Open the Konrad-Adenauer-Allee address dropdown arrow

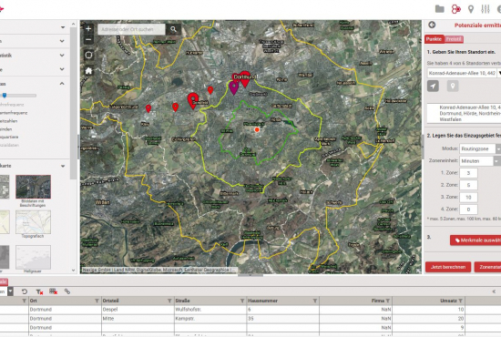coord(499,73)
